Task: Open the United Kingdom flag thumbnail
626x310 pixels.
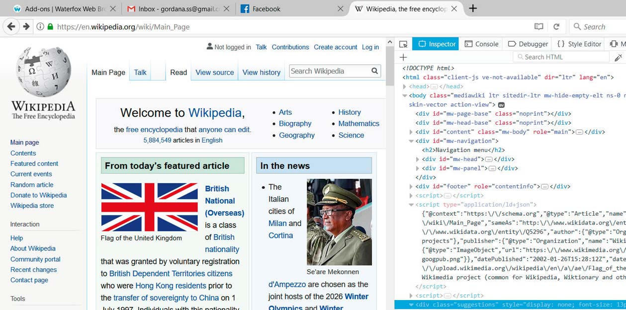Action: coord(150,207)
